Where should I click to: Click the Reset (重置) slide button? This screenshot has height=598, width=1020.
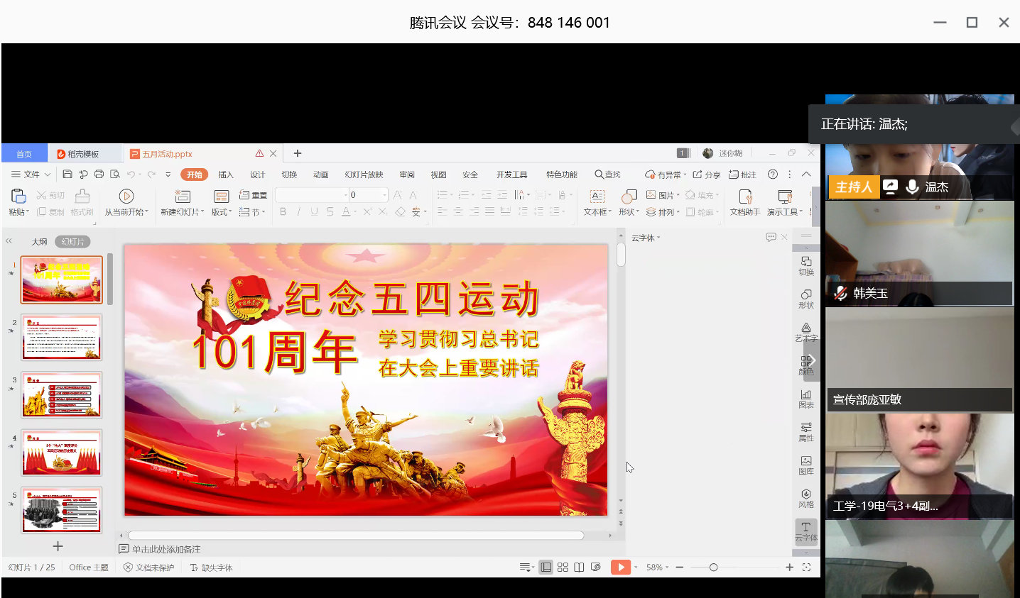click(253, 195)
